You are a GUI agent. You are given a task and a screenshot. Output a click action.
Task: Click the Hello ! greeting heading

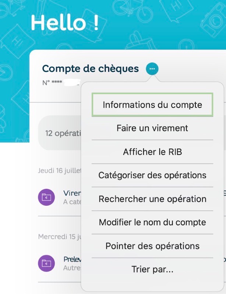tap(65, 23)
